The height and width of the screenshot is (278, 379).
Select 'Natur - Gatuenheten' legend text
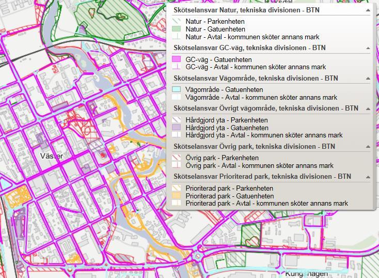click(215, 29)
